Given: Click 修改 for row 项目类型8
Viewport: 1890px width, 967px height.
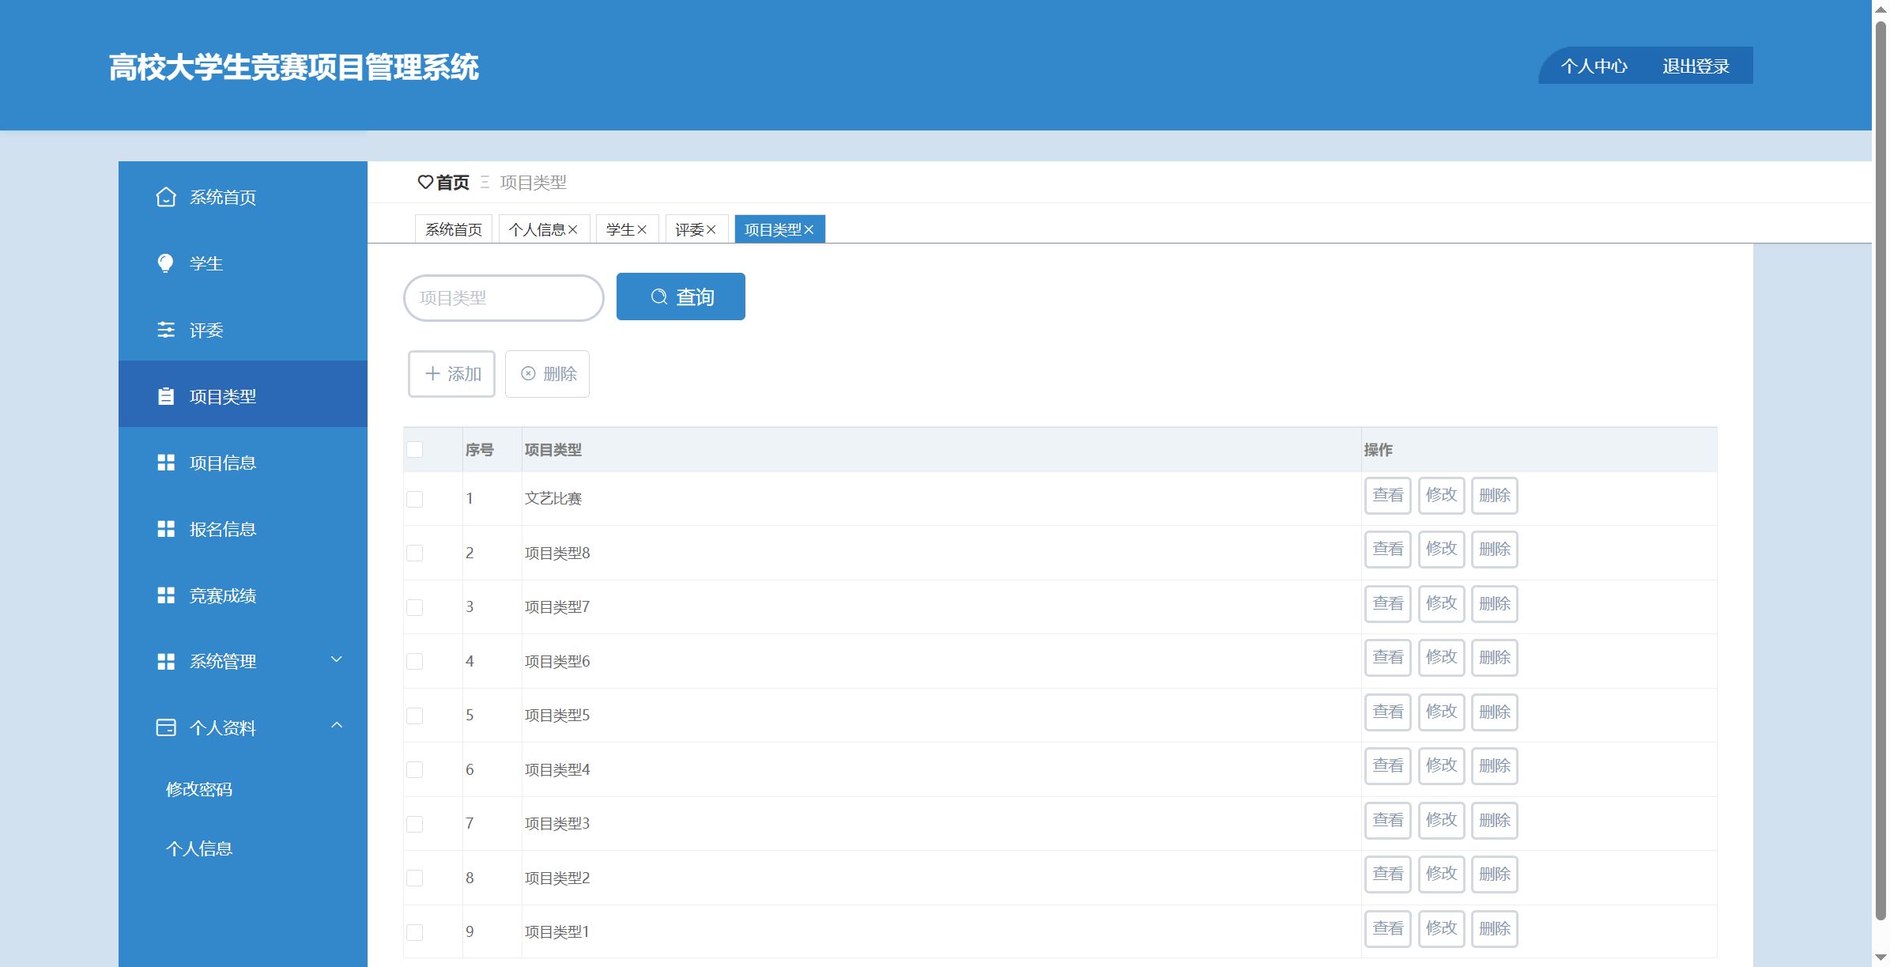Looking at the screenshot, I should [1441, 549].
